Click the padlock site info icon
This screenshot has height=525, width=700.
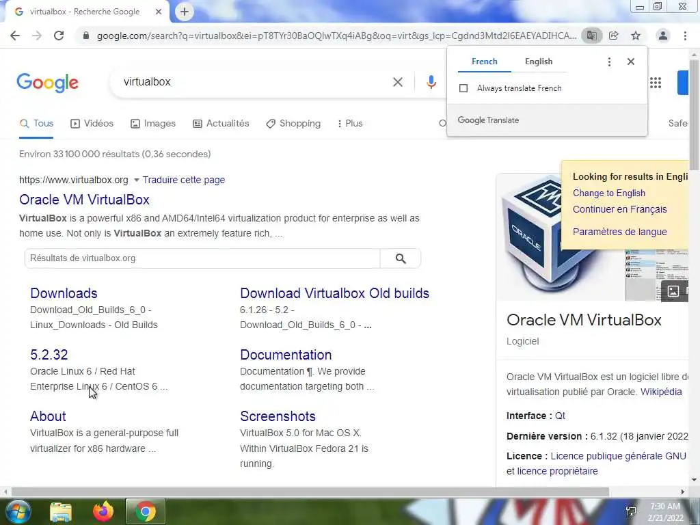[86, 36]
